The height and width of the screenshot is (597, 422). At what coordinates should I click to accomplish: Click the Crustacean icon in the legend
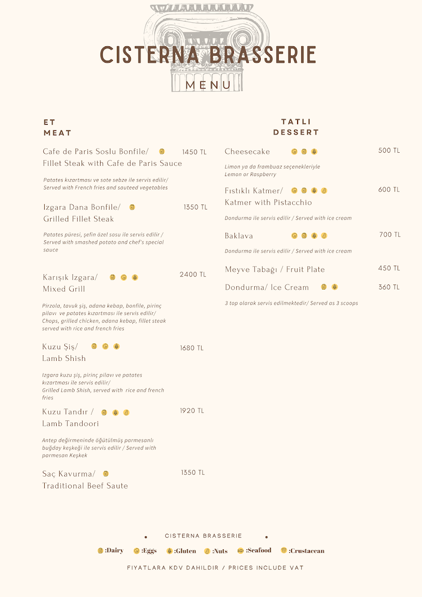pos(284,550)
